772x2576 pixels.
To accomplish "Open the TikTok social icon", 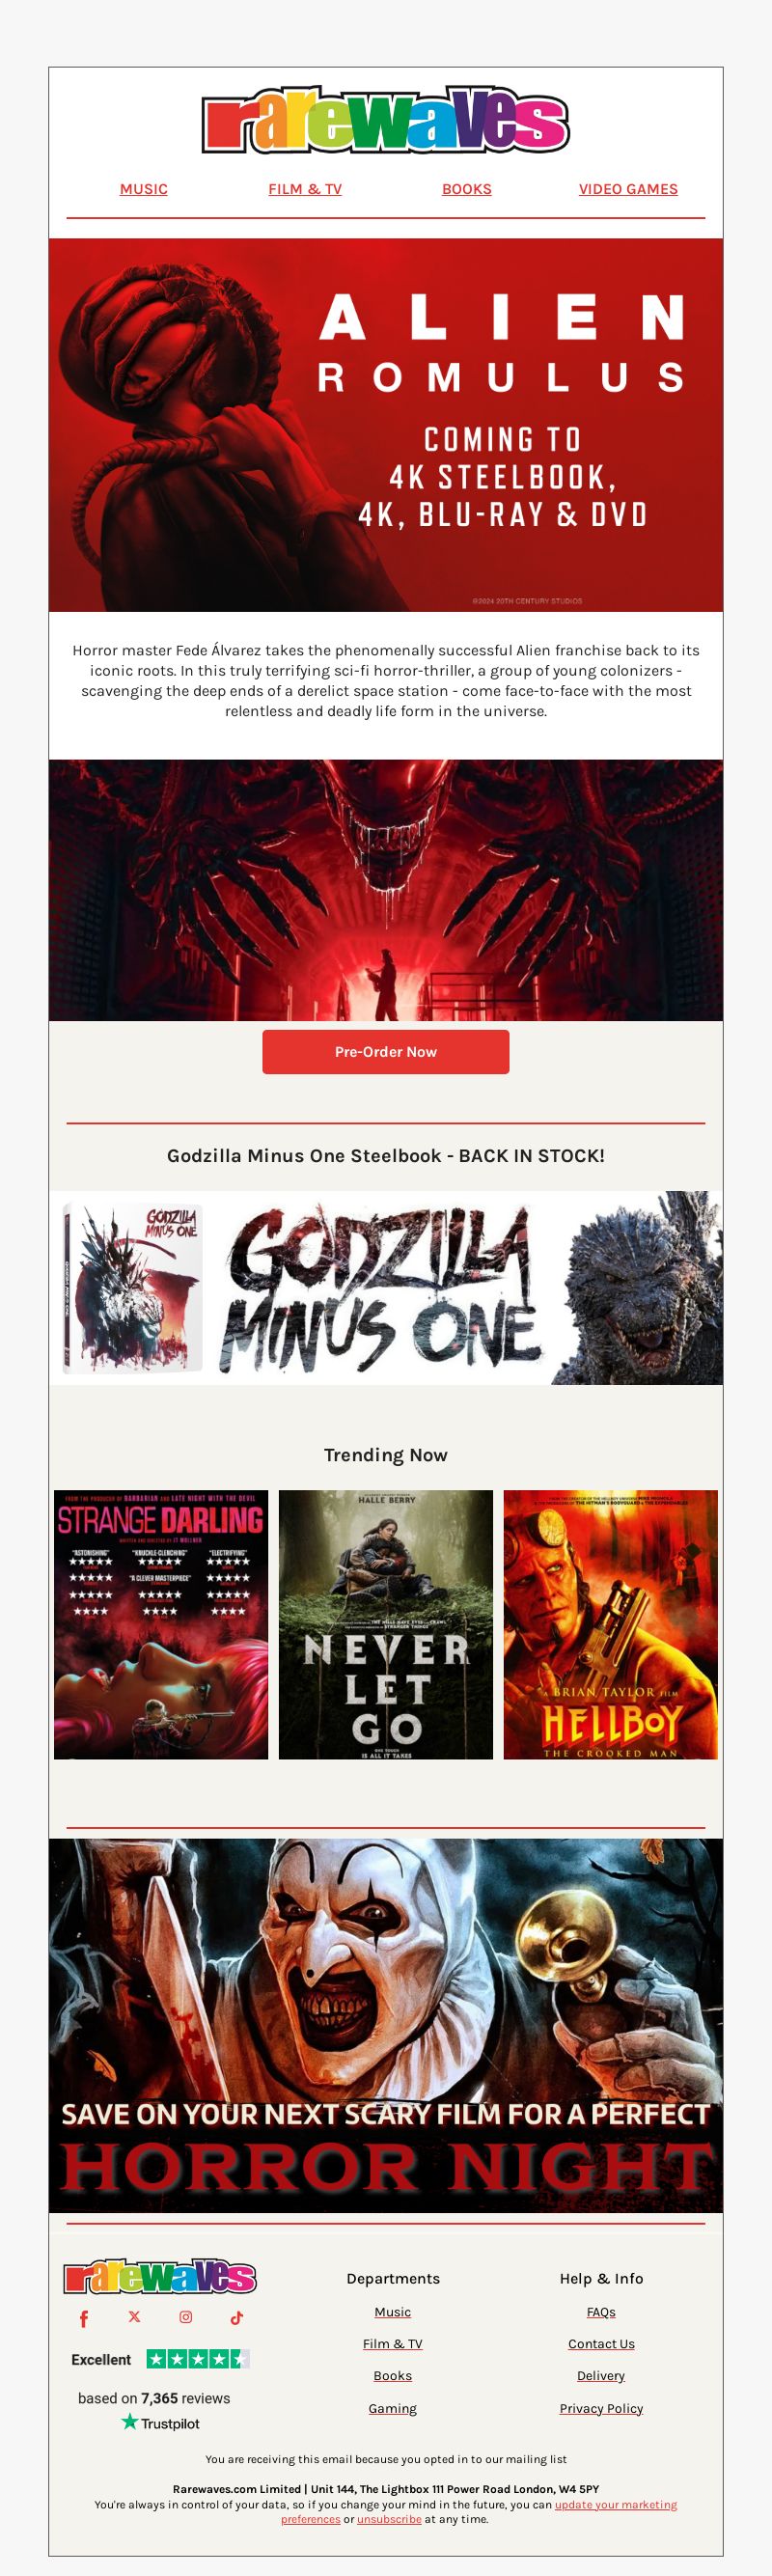I will pyautogui.click(x=237, y=2317).
